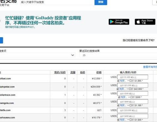Click 购买 link with $1,190 buy-now price
This screenshot has width=157, height=122.
pos(122,105)
